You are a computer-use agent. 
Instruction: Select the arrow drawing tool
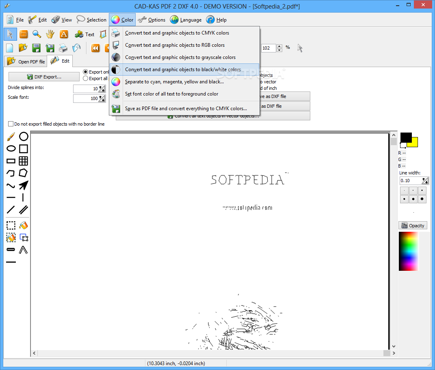pos(24,185)
